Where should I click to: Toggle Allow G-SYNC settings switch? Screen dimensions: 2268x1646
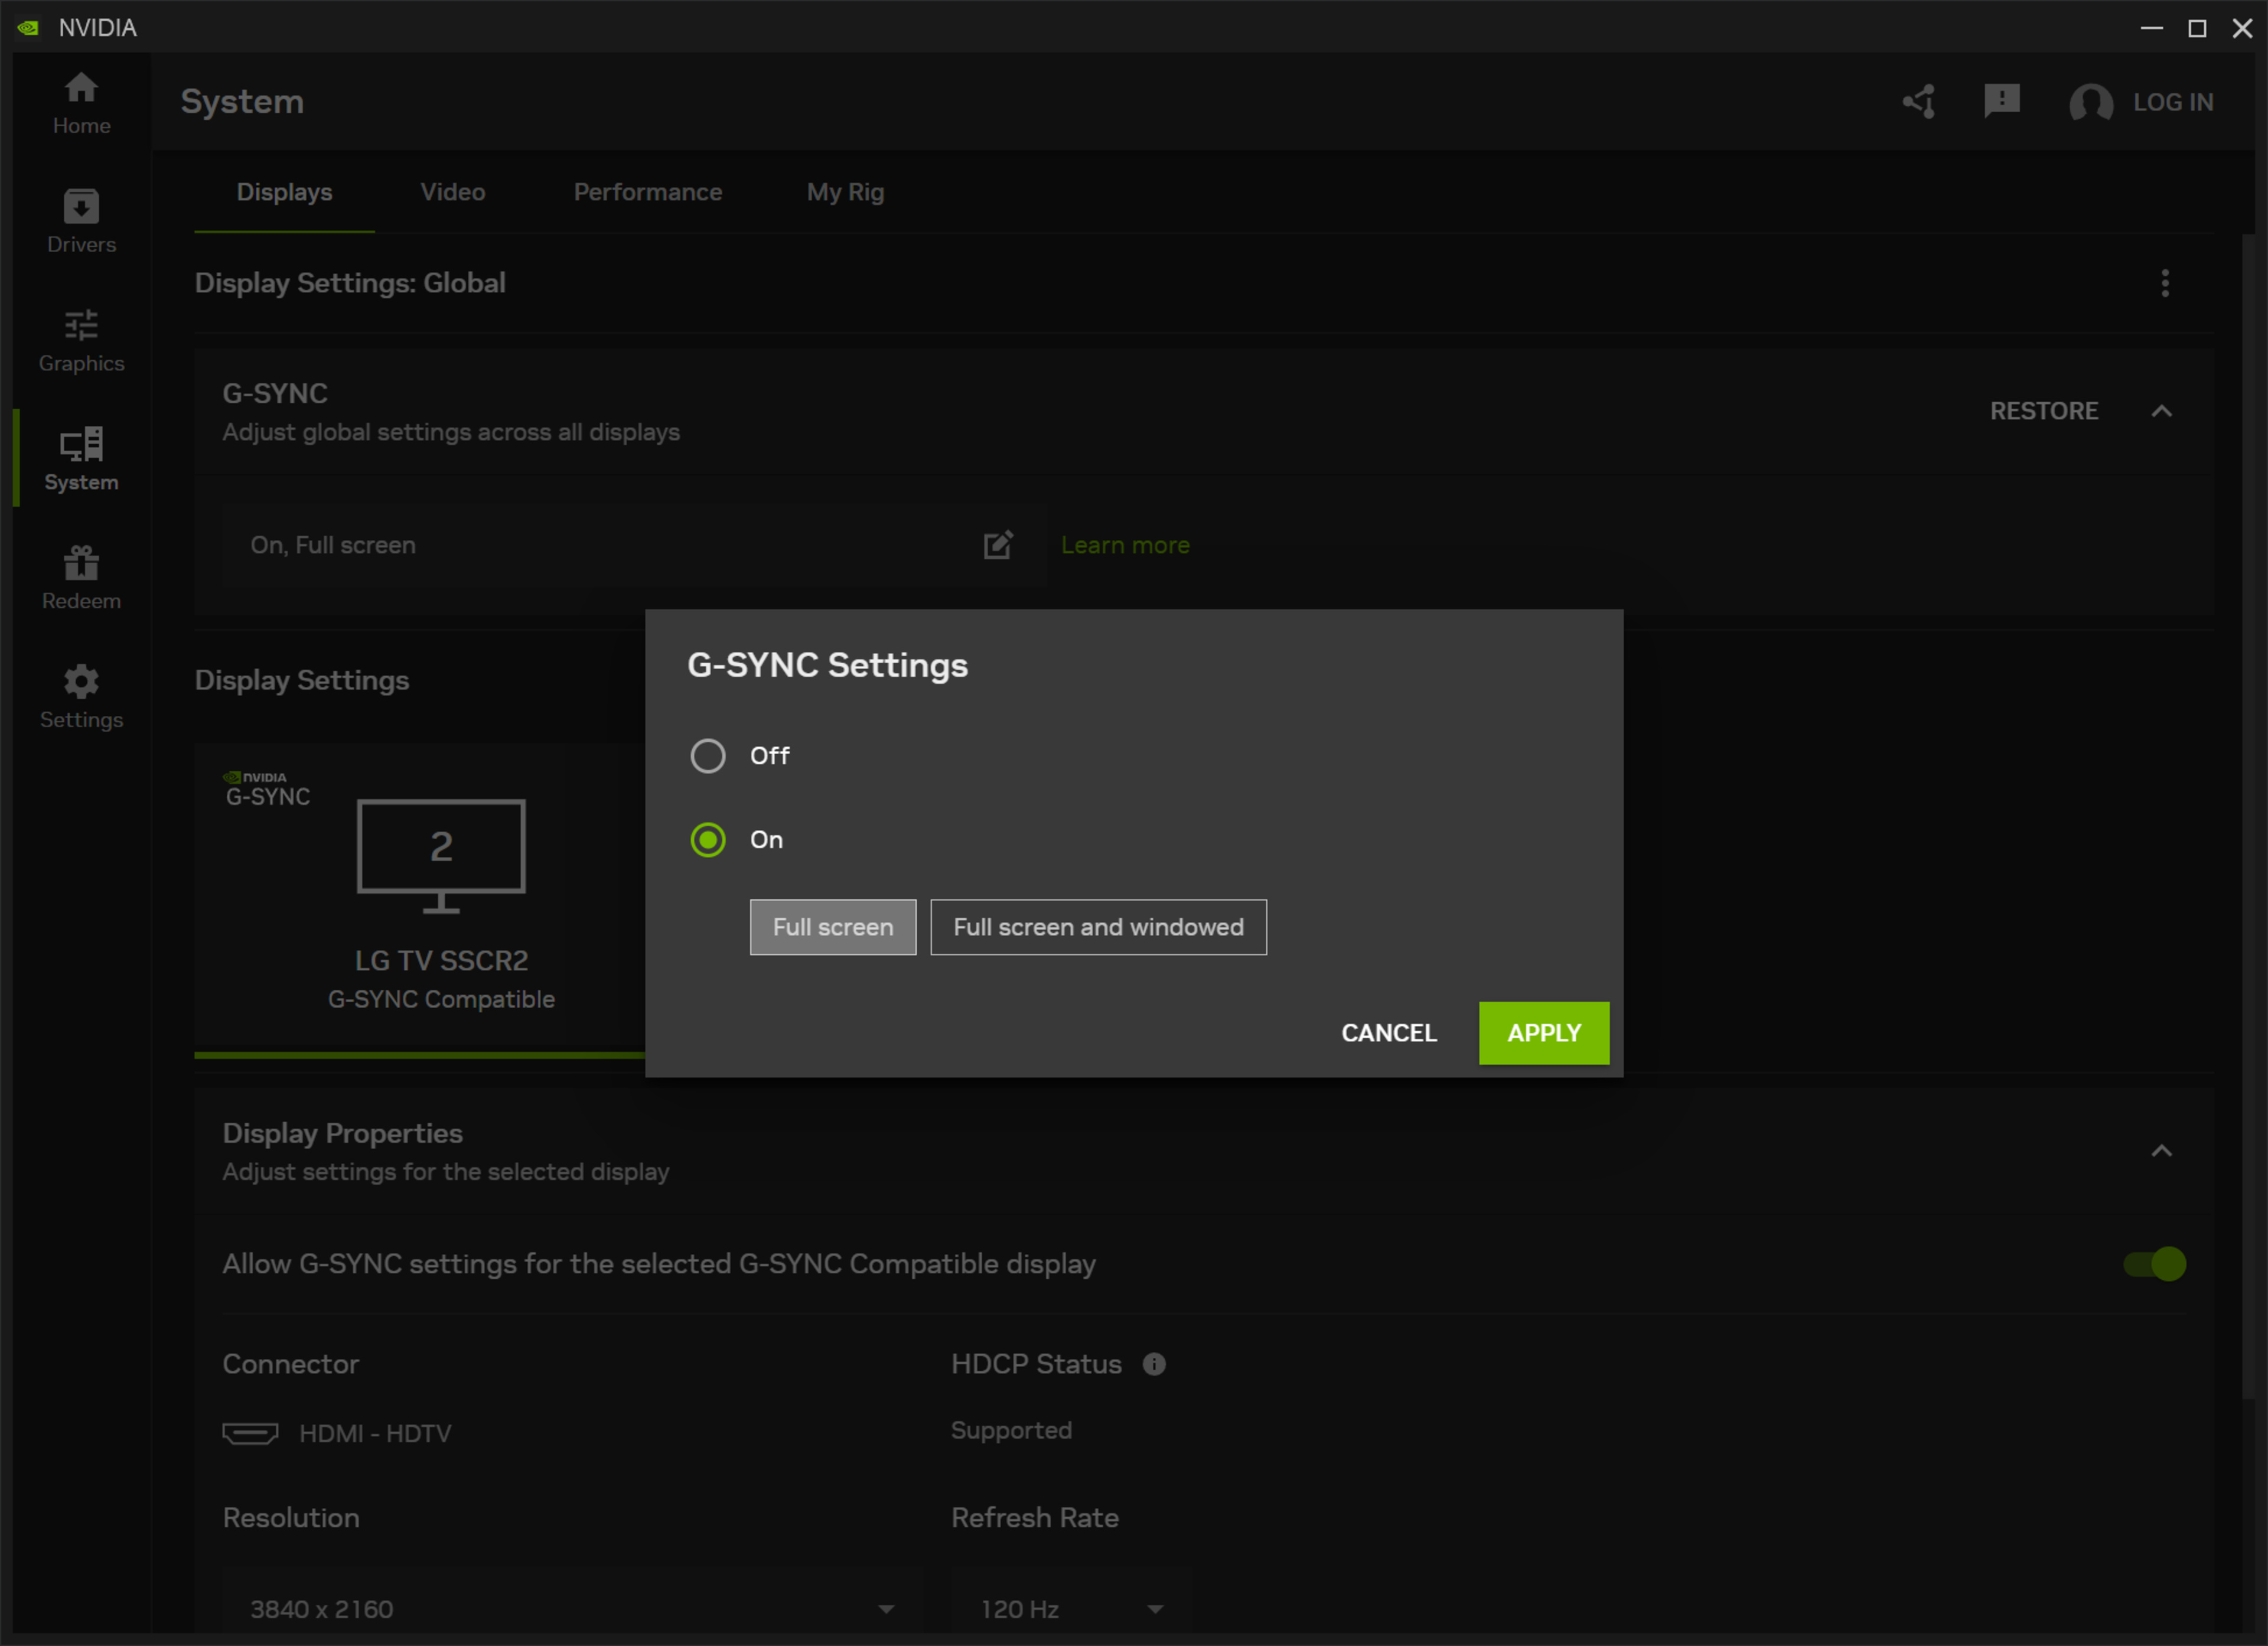tap(2154, 1264)
